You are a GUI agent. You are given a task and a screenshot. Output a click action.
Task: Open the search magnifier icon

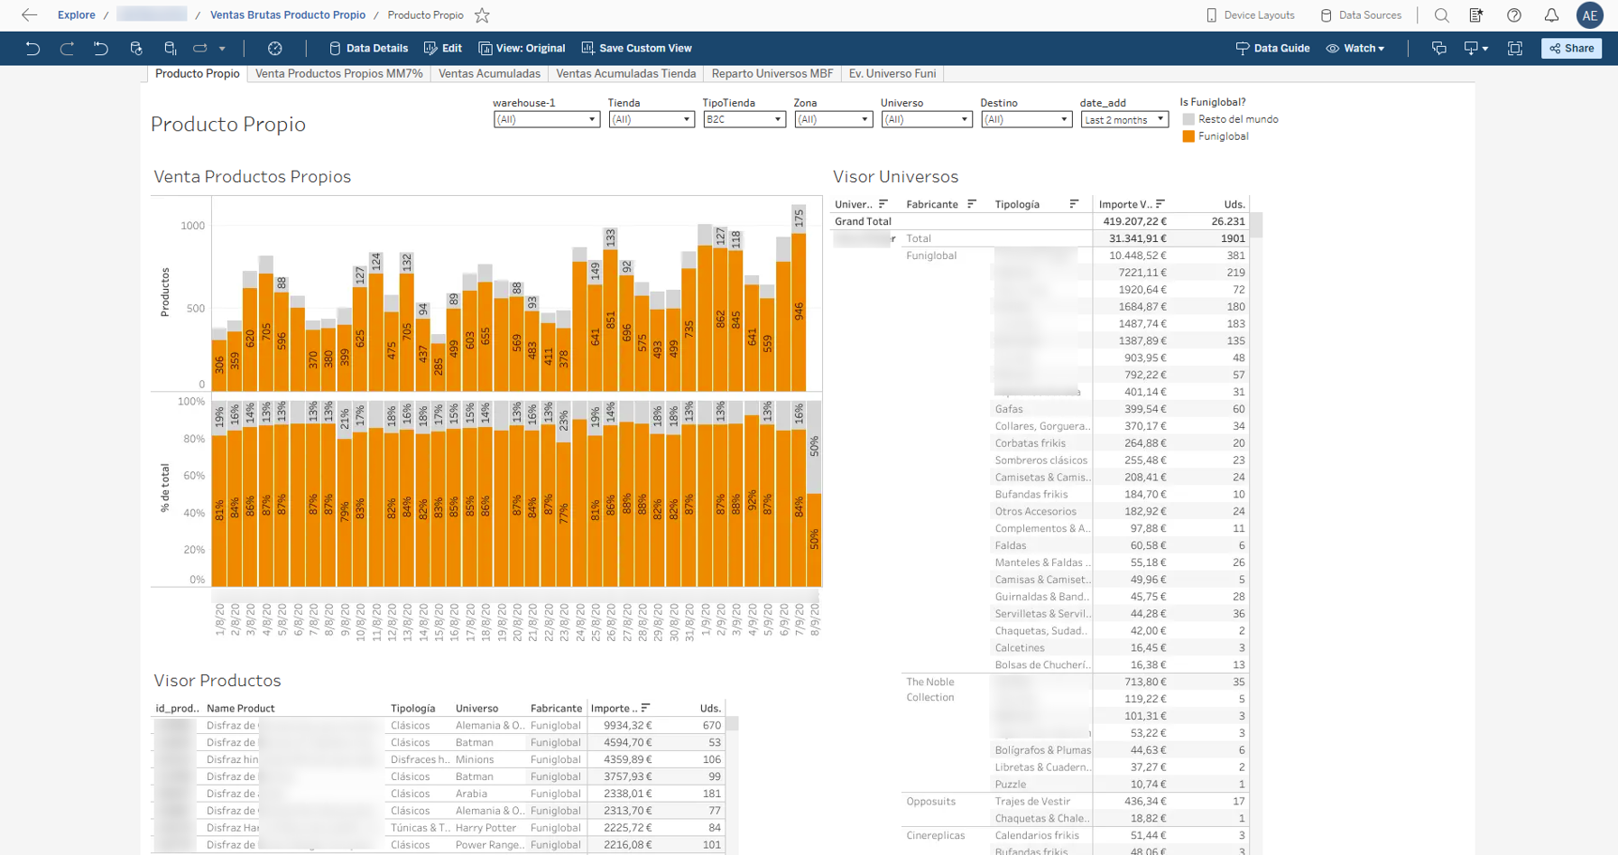[1442, 15]
